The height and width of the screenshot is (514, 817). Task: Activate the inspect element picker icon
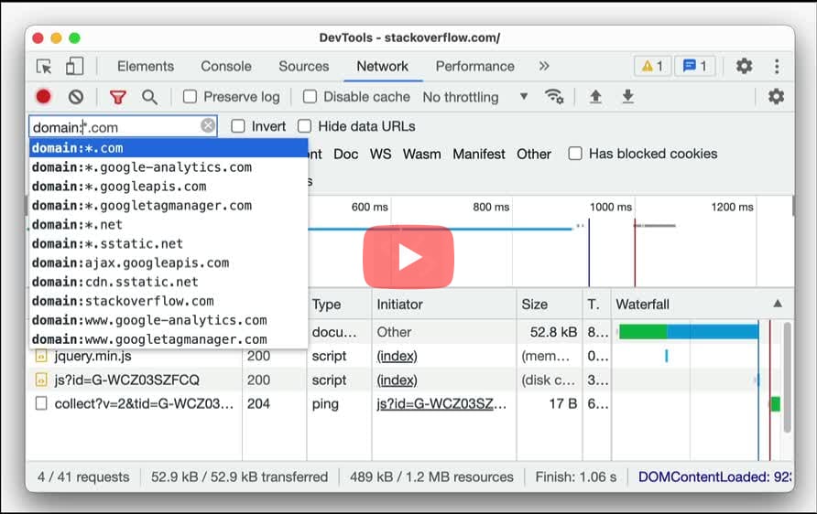tap(44, 67)
